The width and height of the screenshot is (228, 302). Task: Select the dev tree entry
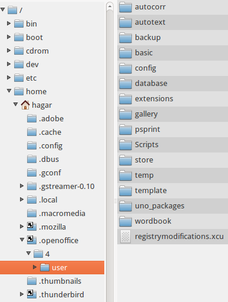coord(32,64)
